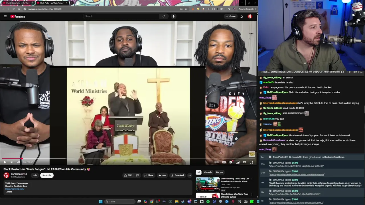Focus the YouTube search field
This screenshot has height=205, width=365.
(x=122, y=16)
